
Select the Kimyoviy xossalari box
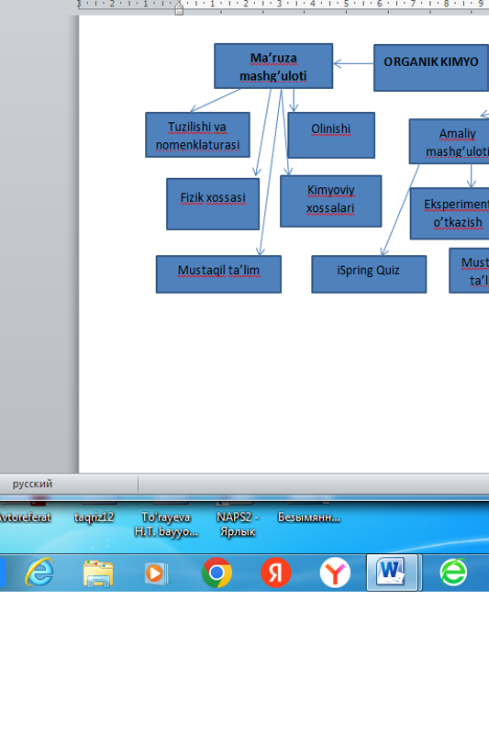click(x=331, y=201)
